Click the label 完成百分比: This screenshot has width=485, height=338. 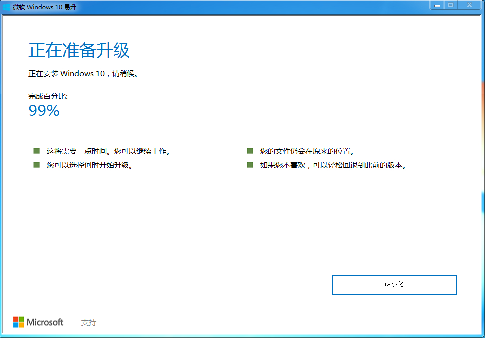point(48,96)
